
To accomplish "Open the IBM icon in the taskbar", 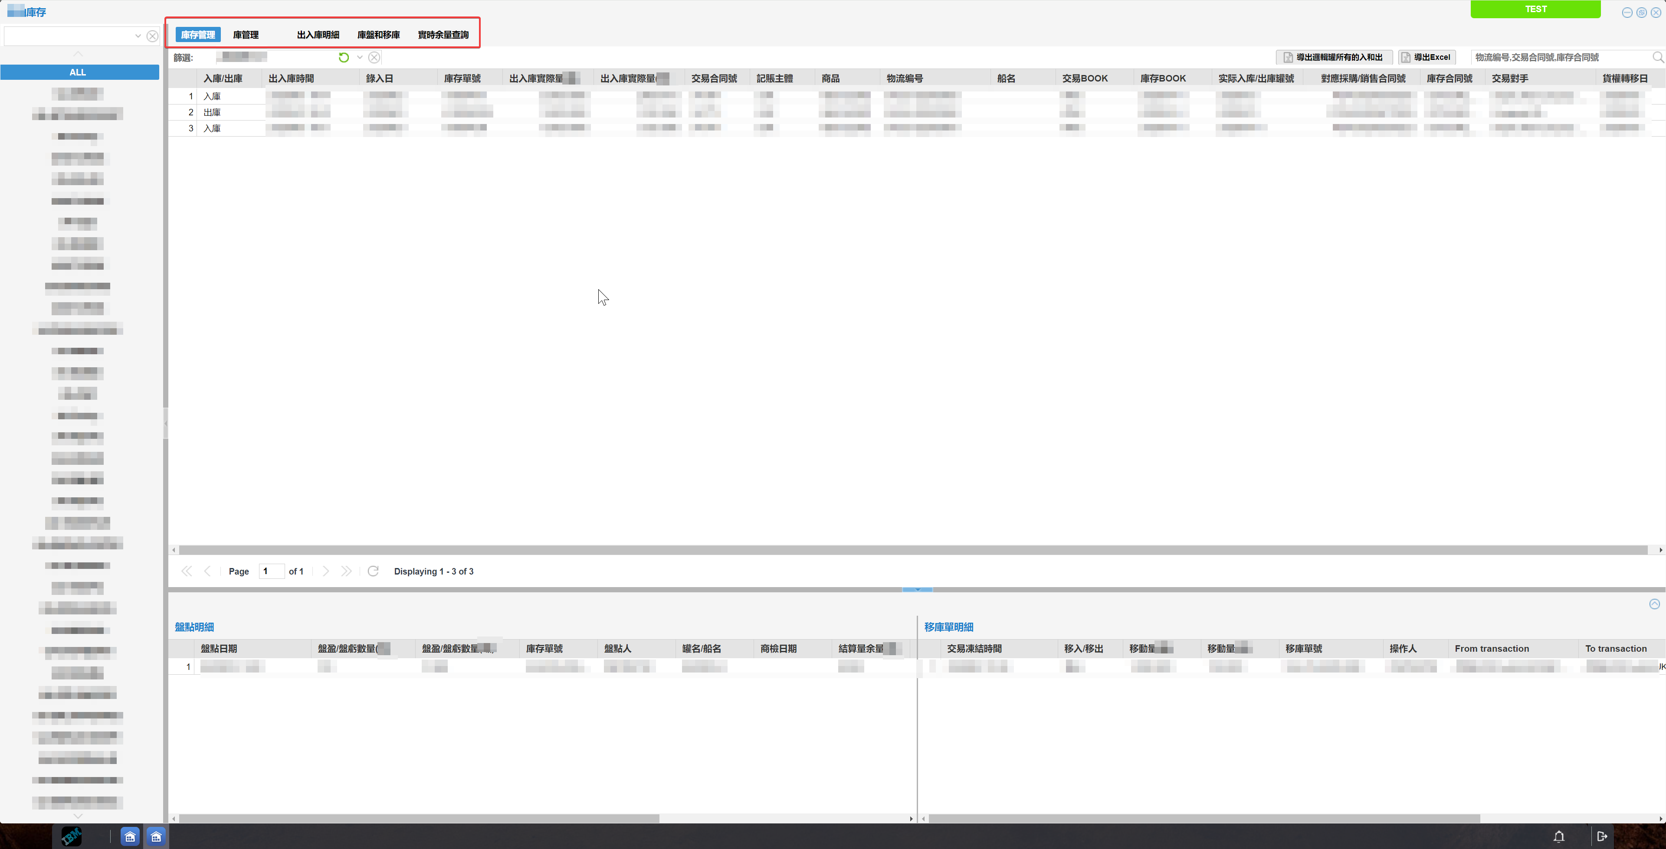I will coord(71,836).
